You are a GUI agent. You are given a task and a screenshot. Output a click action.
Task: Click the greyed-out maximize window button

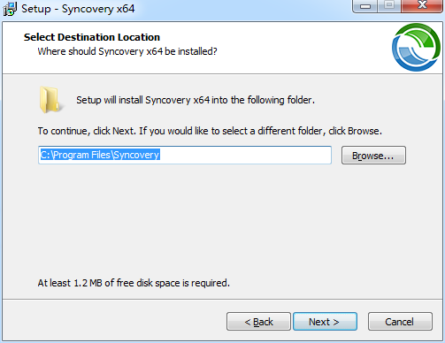click(x=389, y=5)
